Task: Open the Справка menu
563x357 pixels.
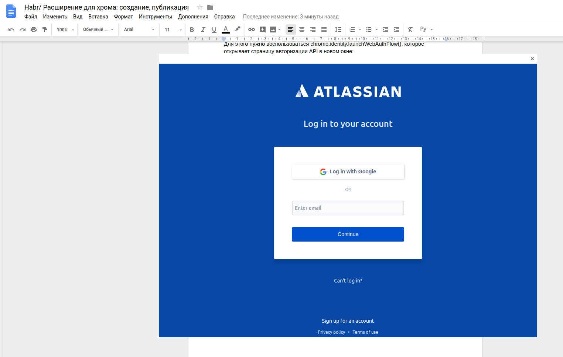Action: (224, 17)
